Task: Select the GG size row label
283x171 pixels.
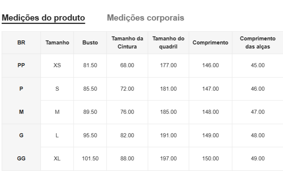Action: pyautogui.click(x=21, y=159)
